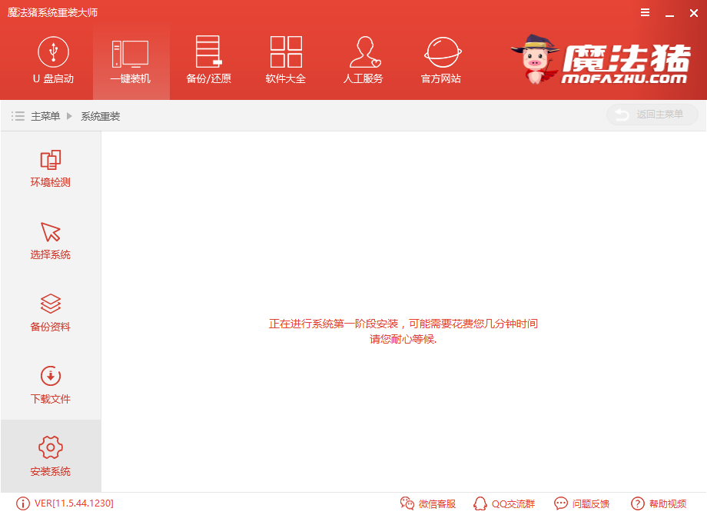Open the 下载文件 step

point(49,384)
